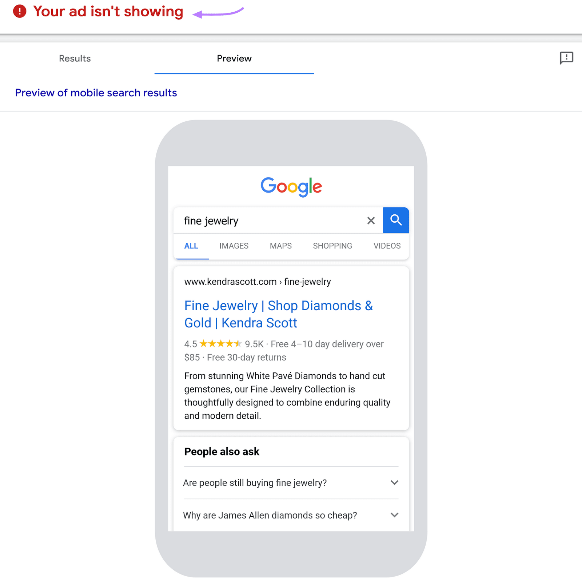
Task: Switch to the Results tab
Action: 75,58
